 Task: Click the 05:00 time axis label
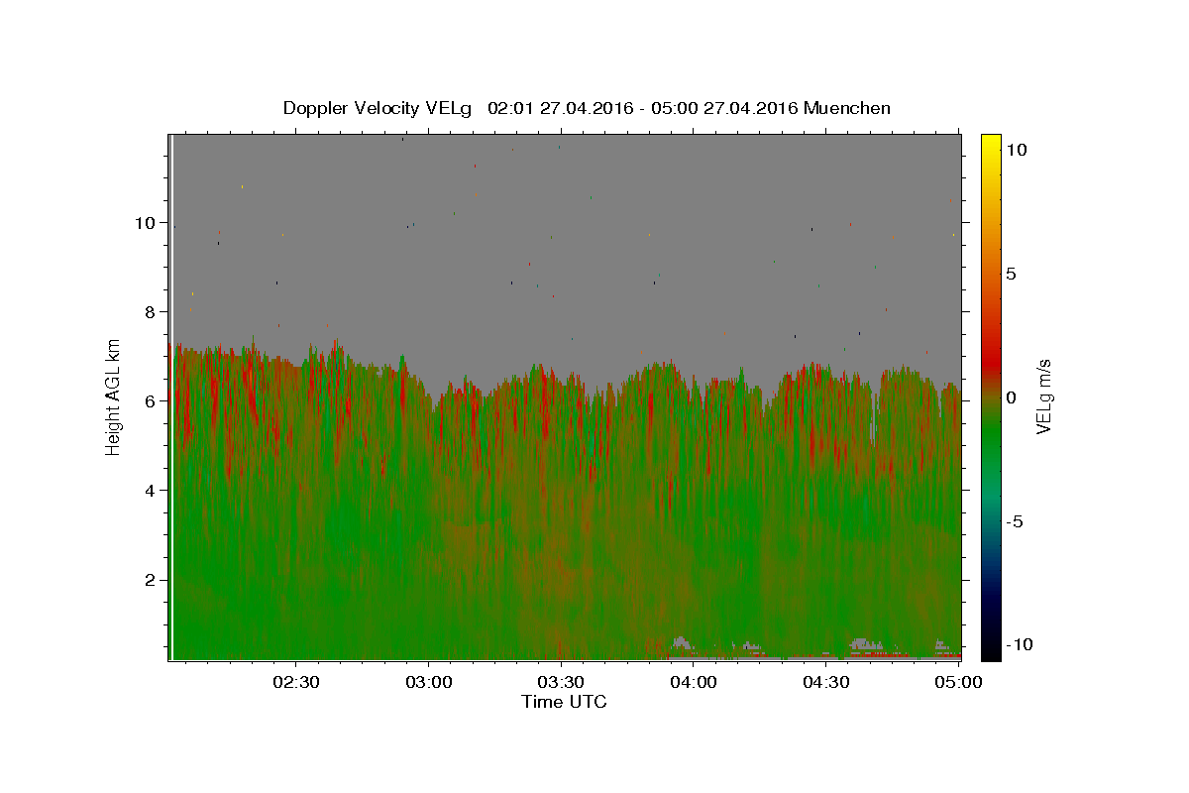[958, 682]
